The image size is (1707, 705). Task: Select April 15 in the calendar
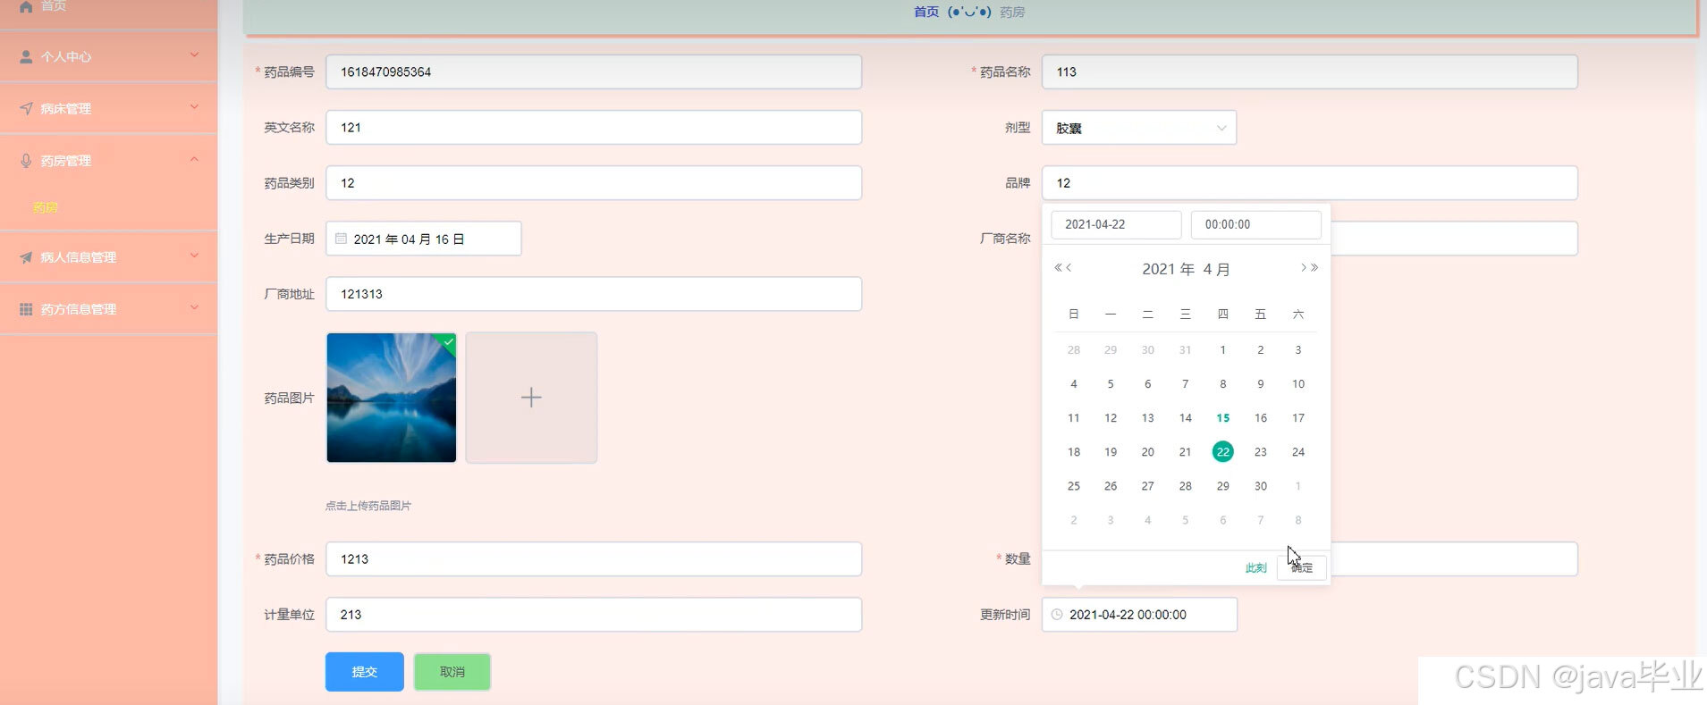pos(1222,418)
